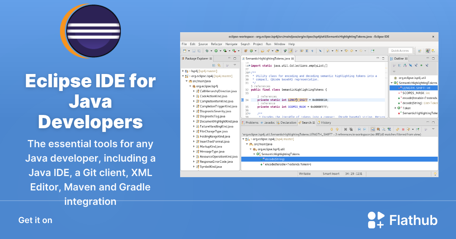The width and height of the screenshot is (456, 239).
Task: Open the Run button dropdown arrow
Action: [220, 51]
